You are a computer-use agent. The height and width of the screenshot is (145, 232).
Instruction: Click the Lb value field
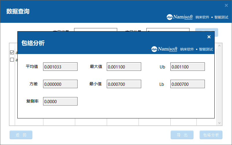tap(187, 84)
